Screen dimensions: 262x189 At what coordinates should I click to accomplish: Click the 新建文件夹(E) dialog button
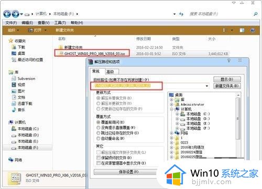(x=227, y=86)
